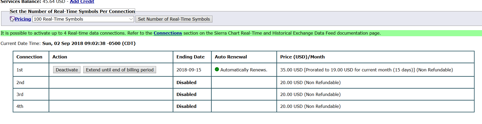Screen dimensions: 482x124
Task: Follow the Connections documentation link
Action: [168, 33]
